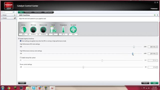160x90 pixels.
Task: Click the Discard button
Action: 145,83
